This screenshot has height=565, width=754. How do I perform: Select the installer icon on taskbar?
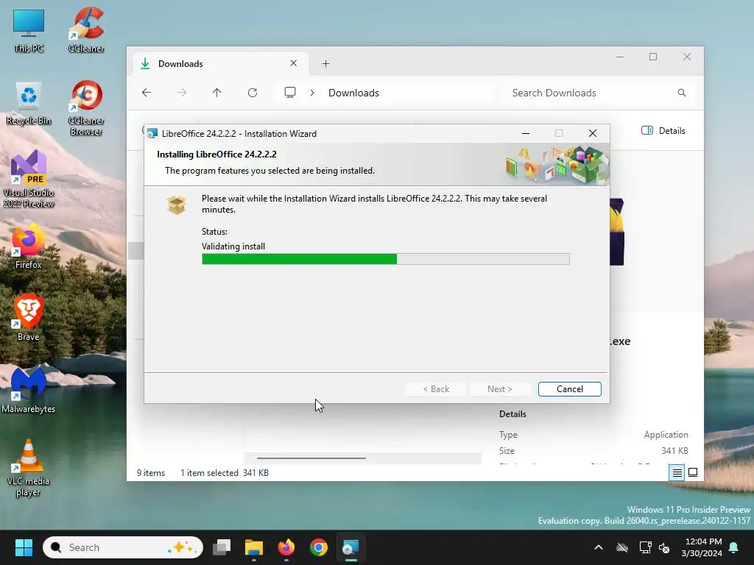pyautogui.click(x=350, y=547)
